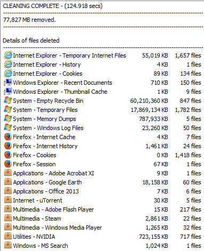Click the 77,827 MB removed summary text
Viewport: 204px width, 251px height.
(x=29, y=20)
